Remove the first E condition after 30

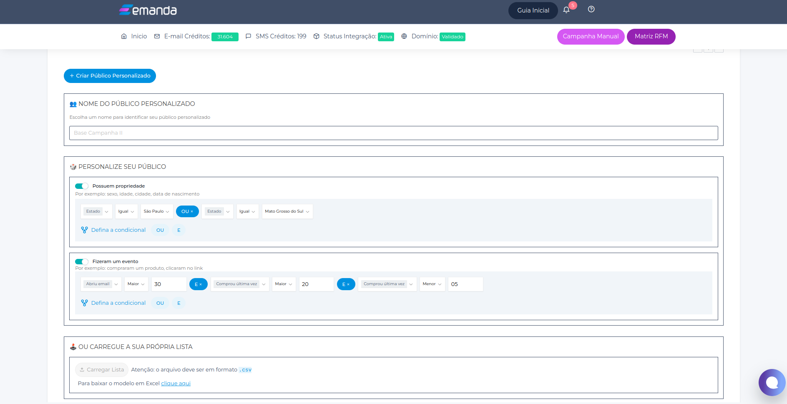click(x=201, y=284)
